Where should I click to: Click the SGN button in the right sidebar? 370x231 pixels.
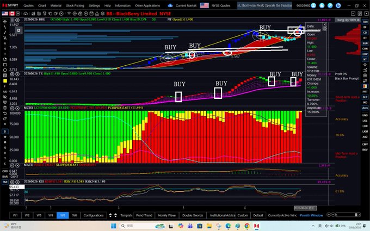(365, 43)
